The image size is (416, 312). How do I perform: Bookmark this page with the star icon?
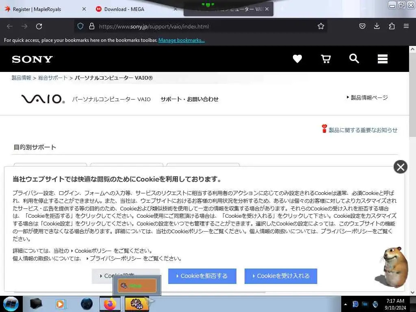[321, 26]
